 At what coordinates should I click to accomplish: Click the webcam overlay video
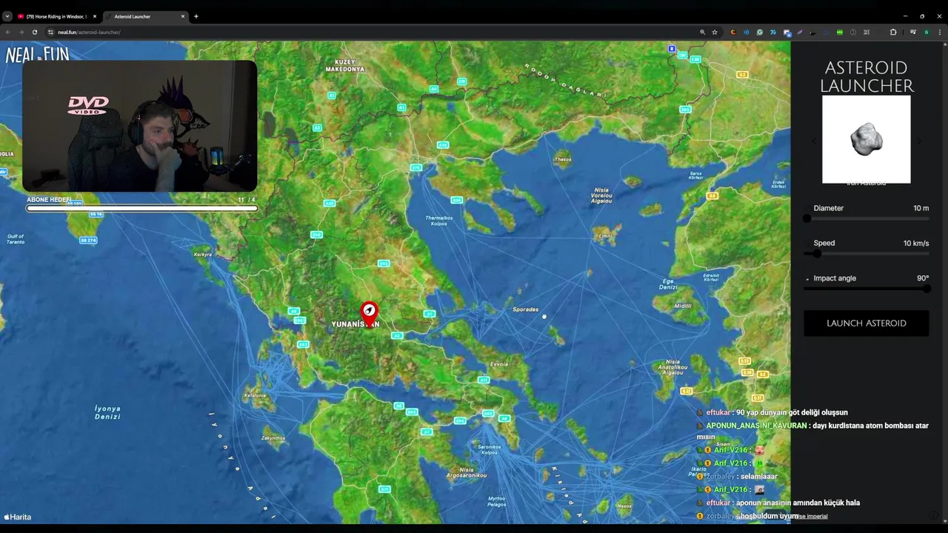(140, 126)
